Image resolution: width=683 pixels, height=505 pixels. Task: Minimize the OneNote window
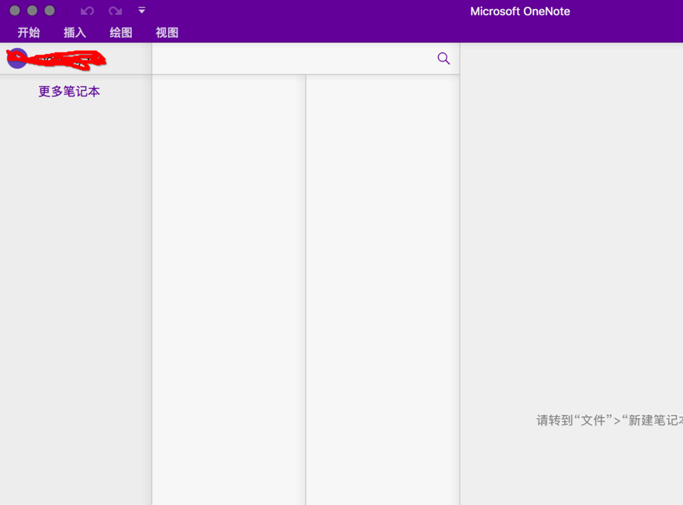(32, 10)
